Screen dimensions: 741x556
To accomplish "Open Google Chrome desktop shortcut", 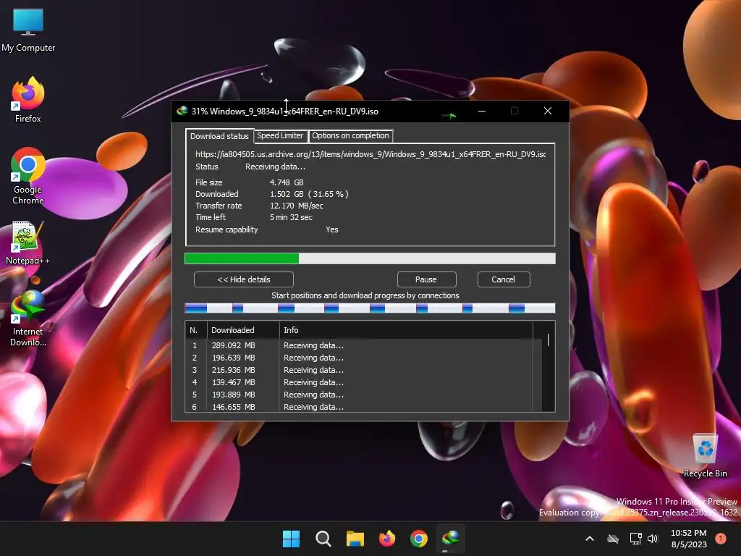I will pos(28,176).
